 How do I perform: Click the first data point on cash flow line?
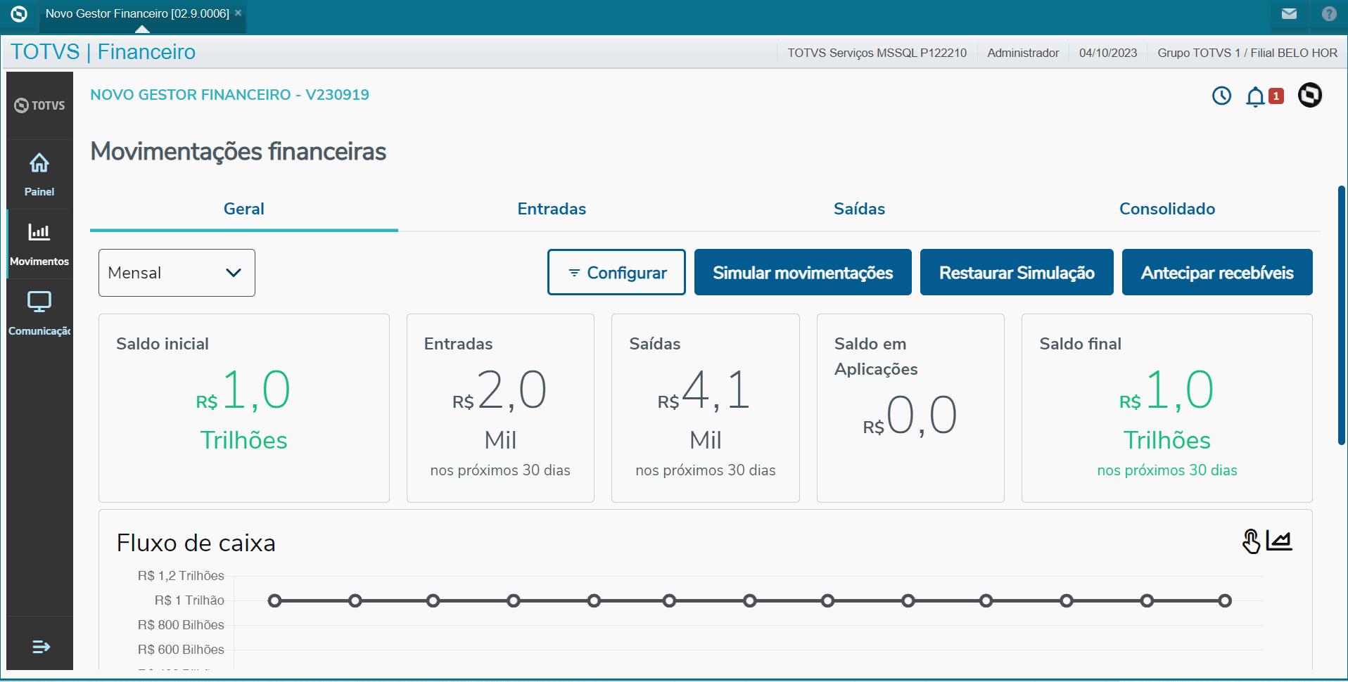pos(275,600)
